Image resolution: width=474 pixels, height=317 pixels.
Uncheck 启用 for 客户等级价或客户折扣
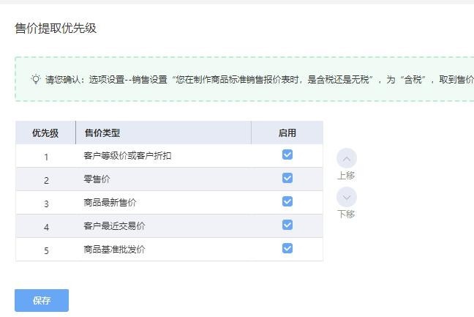(x=287, y=154)
